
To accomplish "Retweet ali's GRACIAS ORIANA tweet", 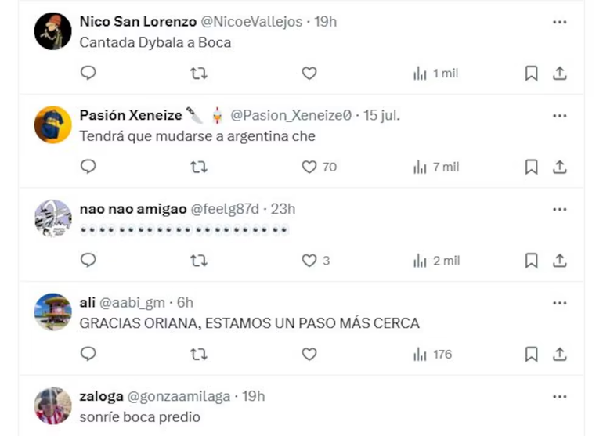I will (x=200, y=355).
